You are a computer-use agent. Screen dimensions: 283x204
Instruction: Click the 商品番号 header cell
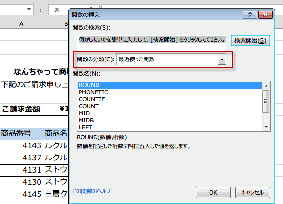tap(21, 134)
